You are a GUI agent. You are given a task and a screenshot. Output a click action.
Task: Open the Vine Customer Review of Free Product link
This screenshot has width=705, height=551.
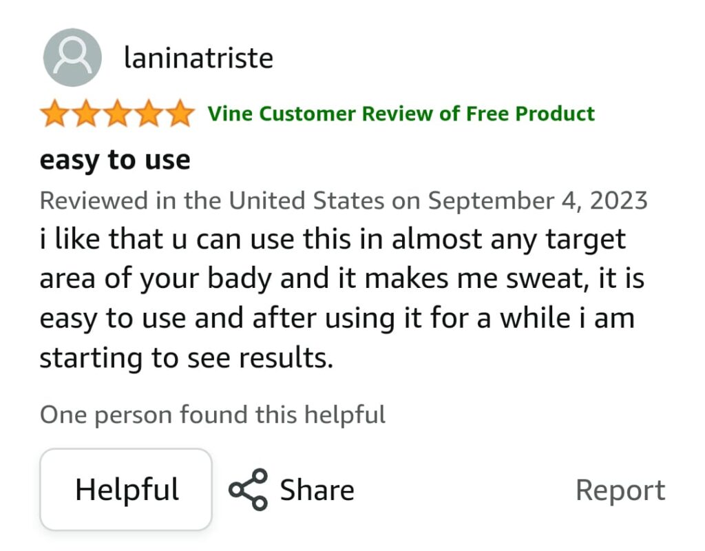[x=401, y=114]
